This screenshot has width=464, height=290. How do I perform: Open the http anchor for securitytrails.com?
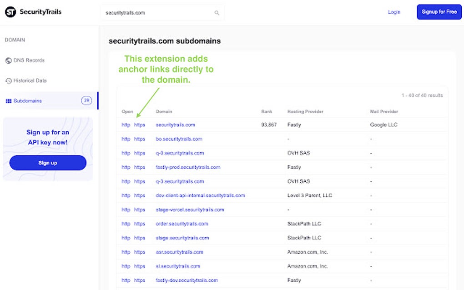click(x=126, y=125)
